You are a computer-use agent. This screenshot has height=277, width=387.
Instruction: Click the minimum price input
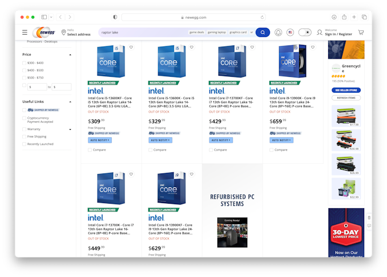37,87
